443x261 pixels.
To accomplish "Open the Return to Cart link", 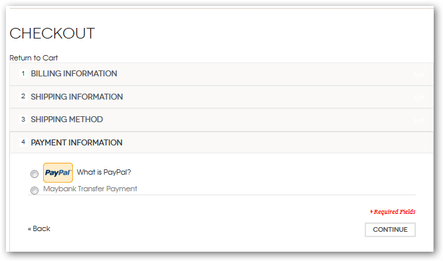I will tap(34, 58).
